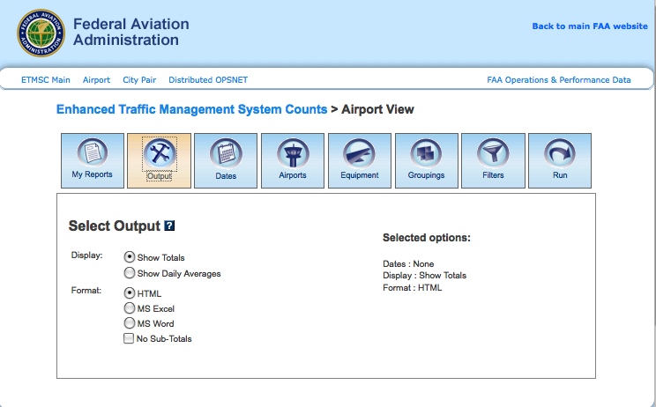Choose MS Word format

pos(130,323)
